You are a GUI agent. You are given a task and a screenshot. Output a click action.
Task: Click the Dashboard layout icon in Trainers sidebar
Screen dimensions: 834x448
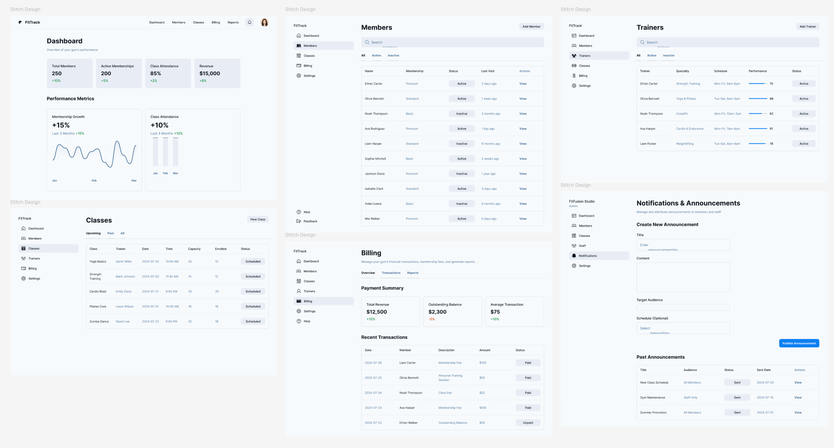point(574,36)
